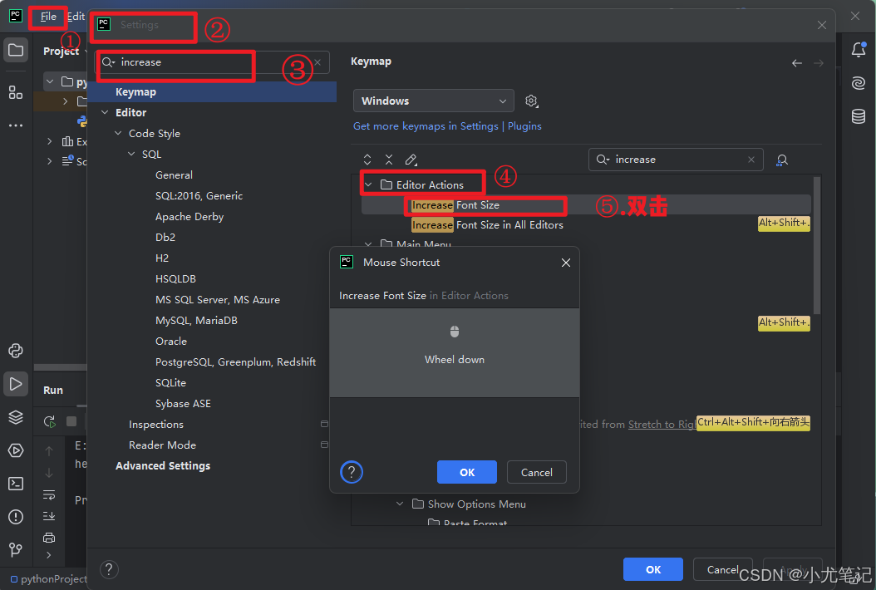
Task: Open the Problems tool window icon
Action: [x=16, y=517]
